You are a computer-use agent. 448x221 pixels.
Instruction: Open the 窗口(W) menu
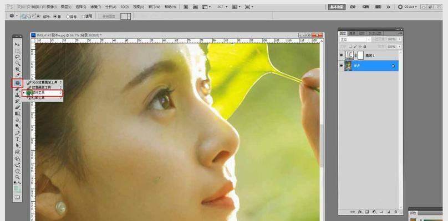pyautogui.click(x=154, y=7)
